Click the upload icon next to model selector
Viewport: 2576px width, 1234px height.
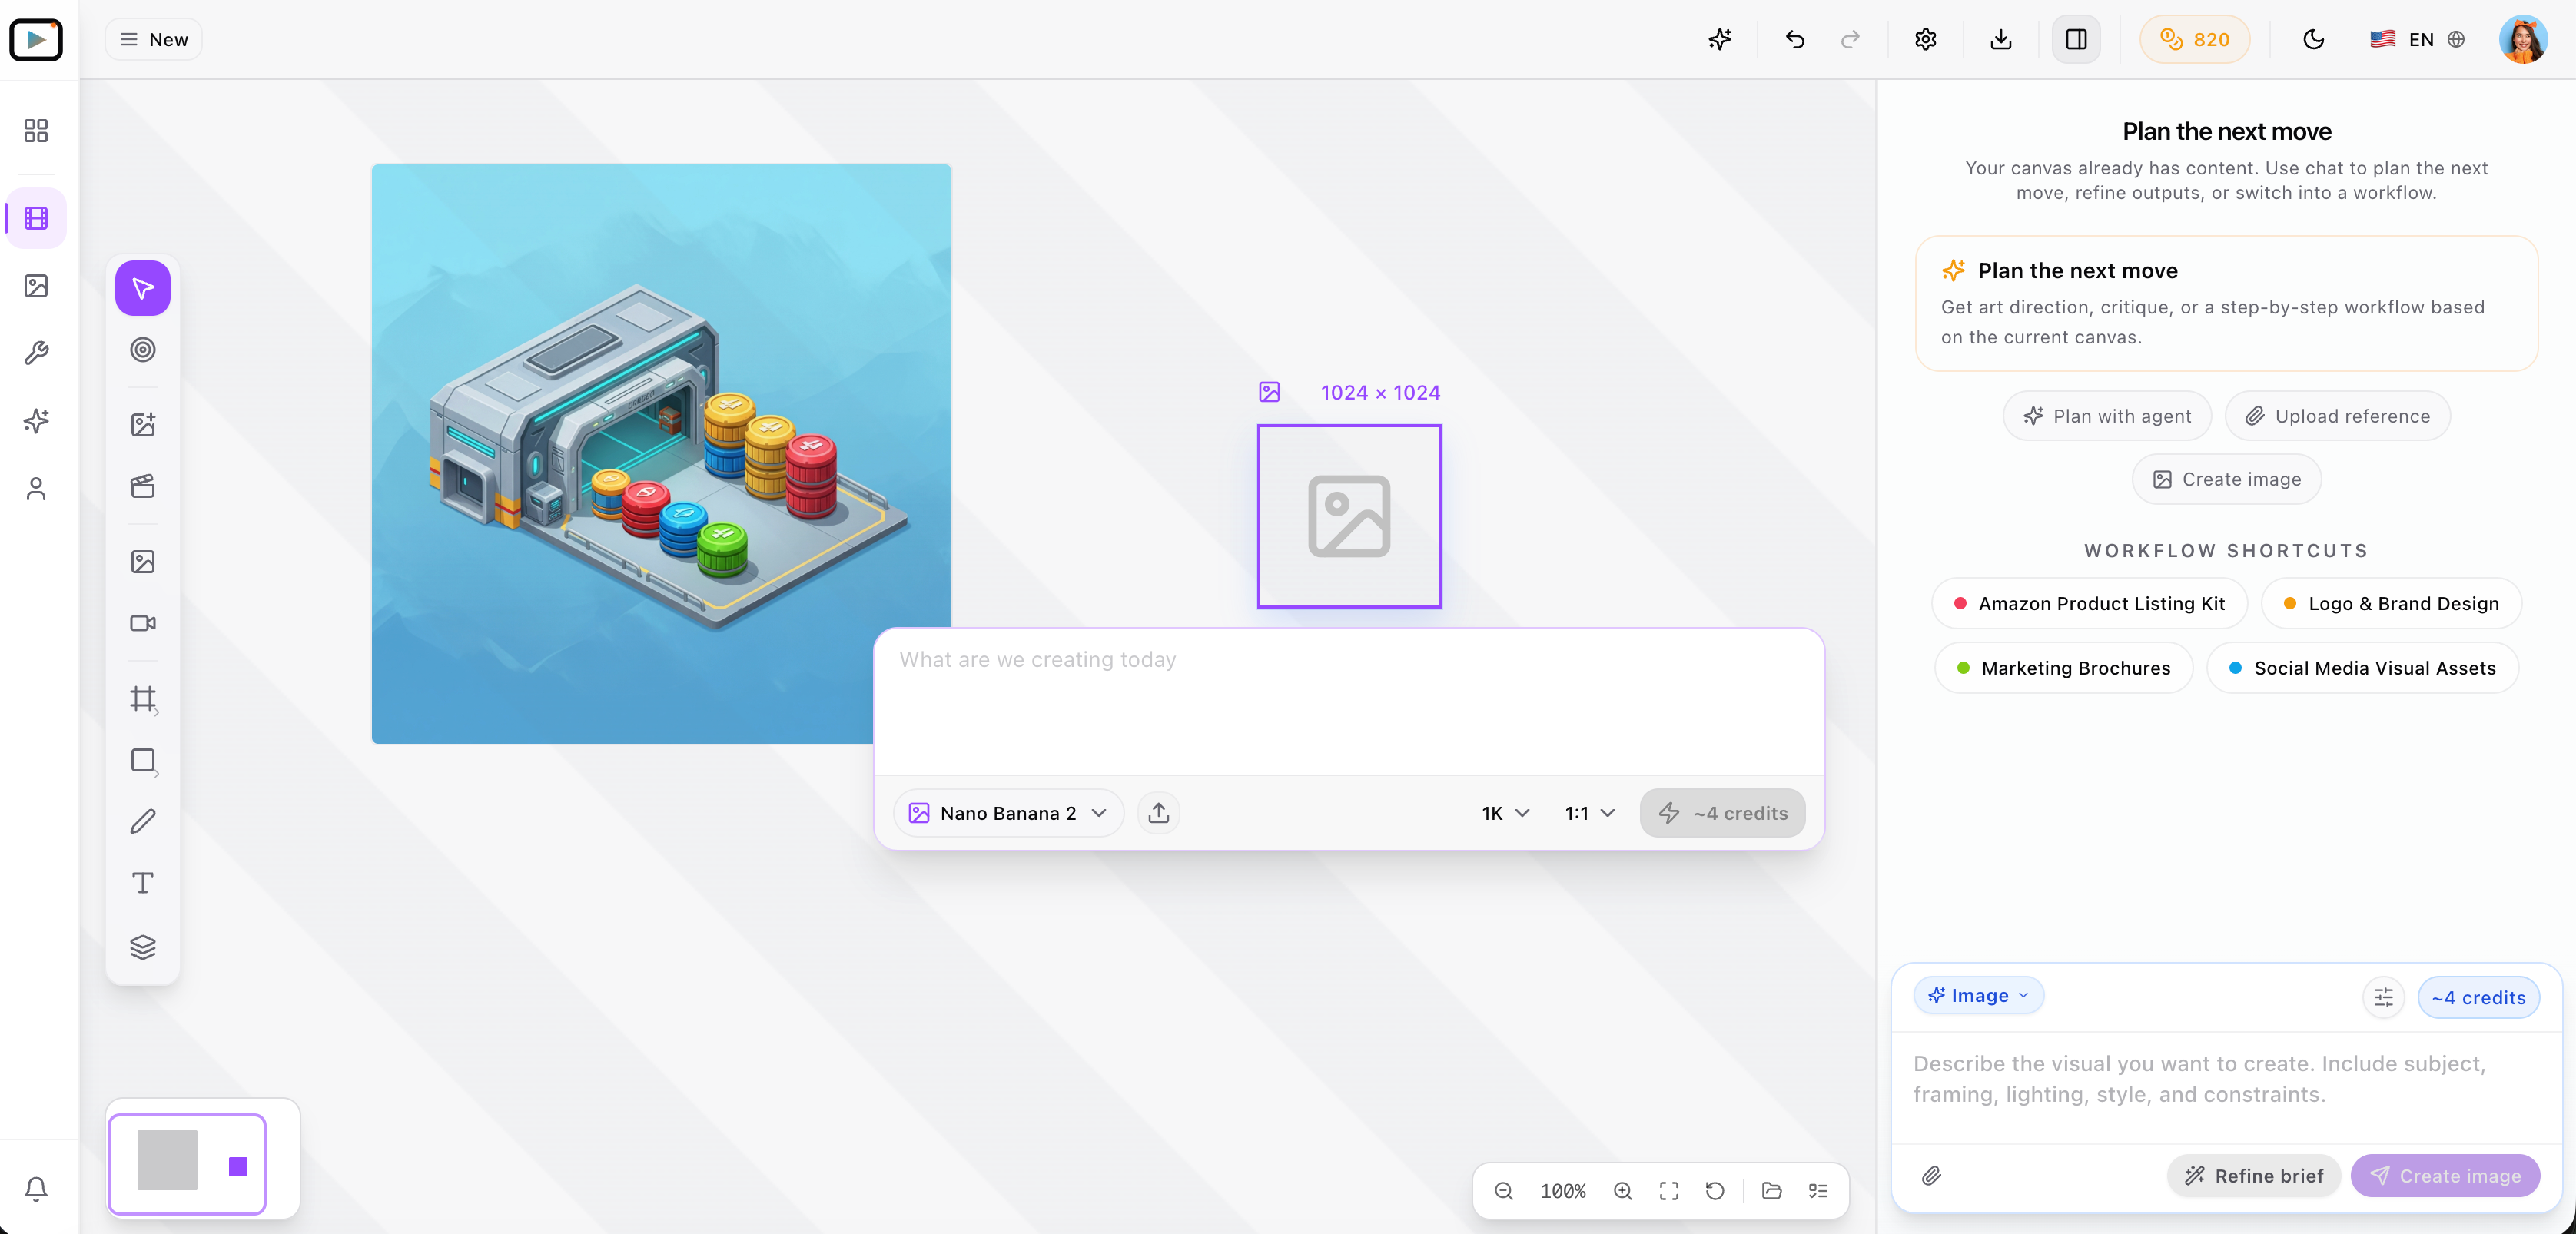pyautogui.click(x=1159, y=813)
